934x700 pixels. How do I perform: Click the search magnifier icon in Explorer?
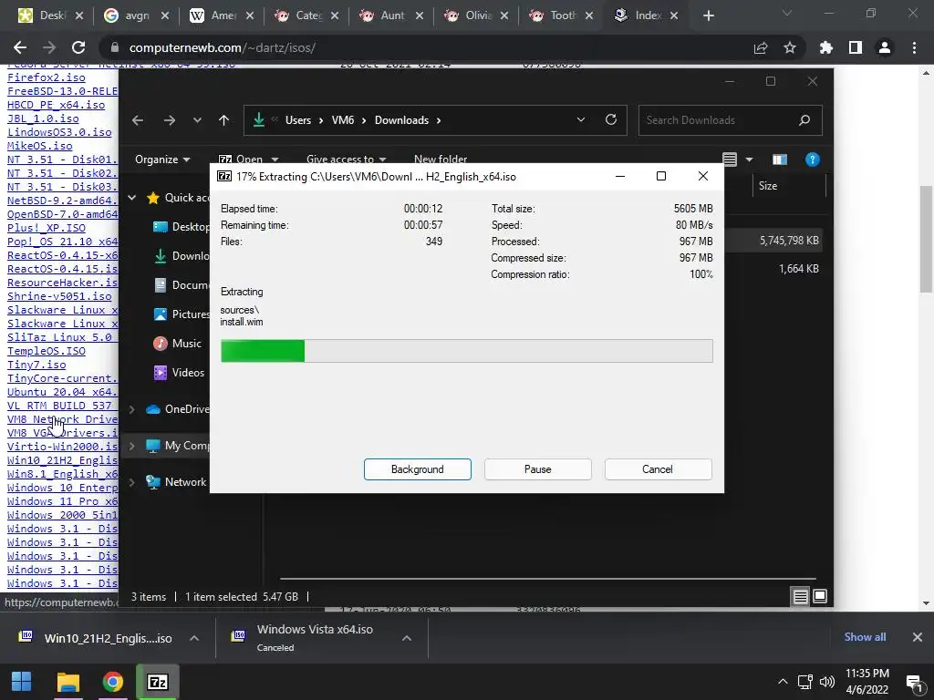pos(804,120)
